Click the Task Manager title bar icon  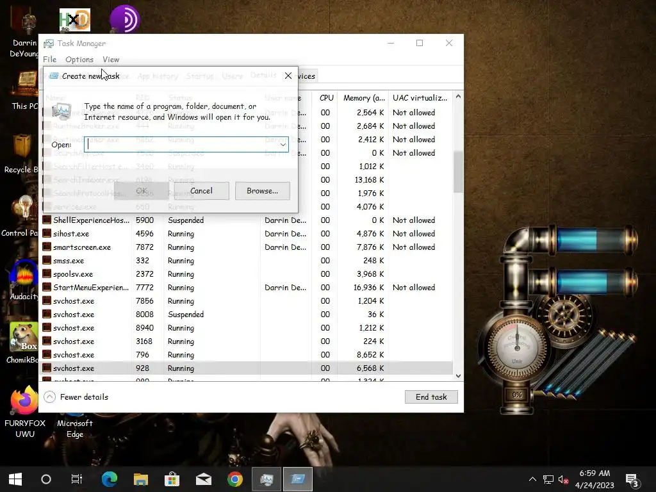tap(49, 44)
